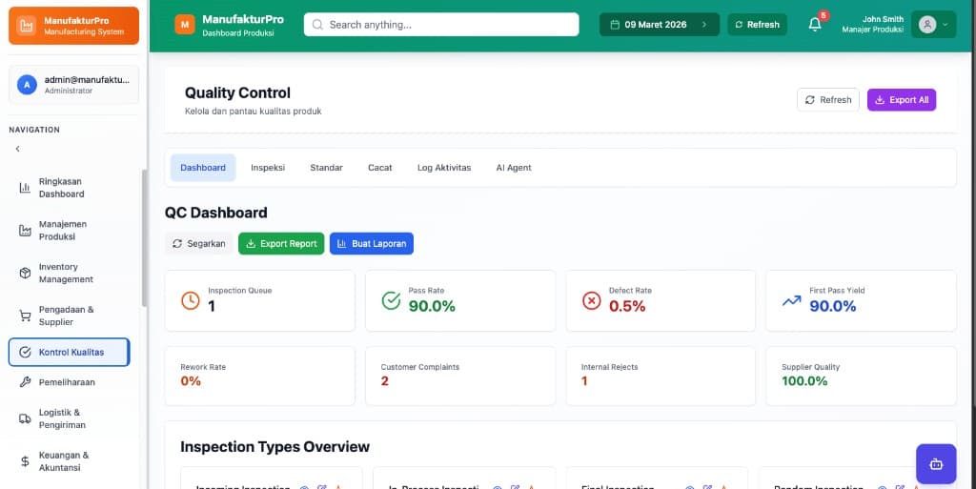Click the blue Buat Laporan button
The width and height of the screenshot is (976, 489).
[x=372, y=244]
